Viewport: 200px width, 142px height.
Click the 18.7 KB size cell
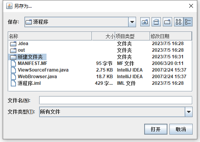click(x=104, y=77)
